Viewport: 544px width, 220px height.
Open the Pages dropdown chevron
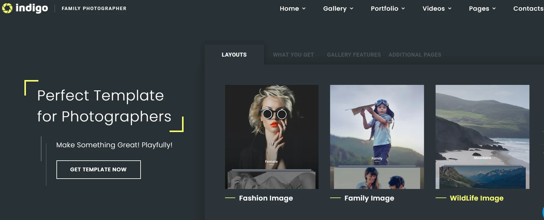[x=494, y=9]
